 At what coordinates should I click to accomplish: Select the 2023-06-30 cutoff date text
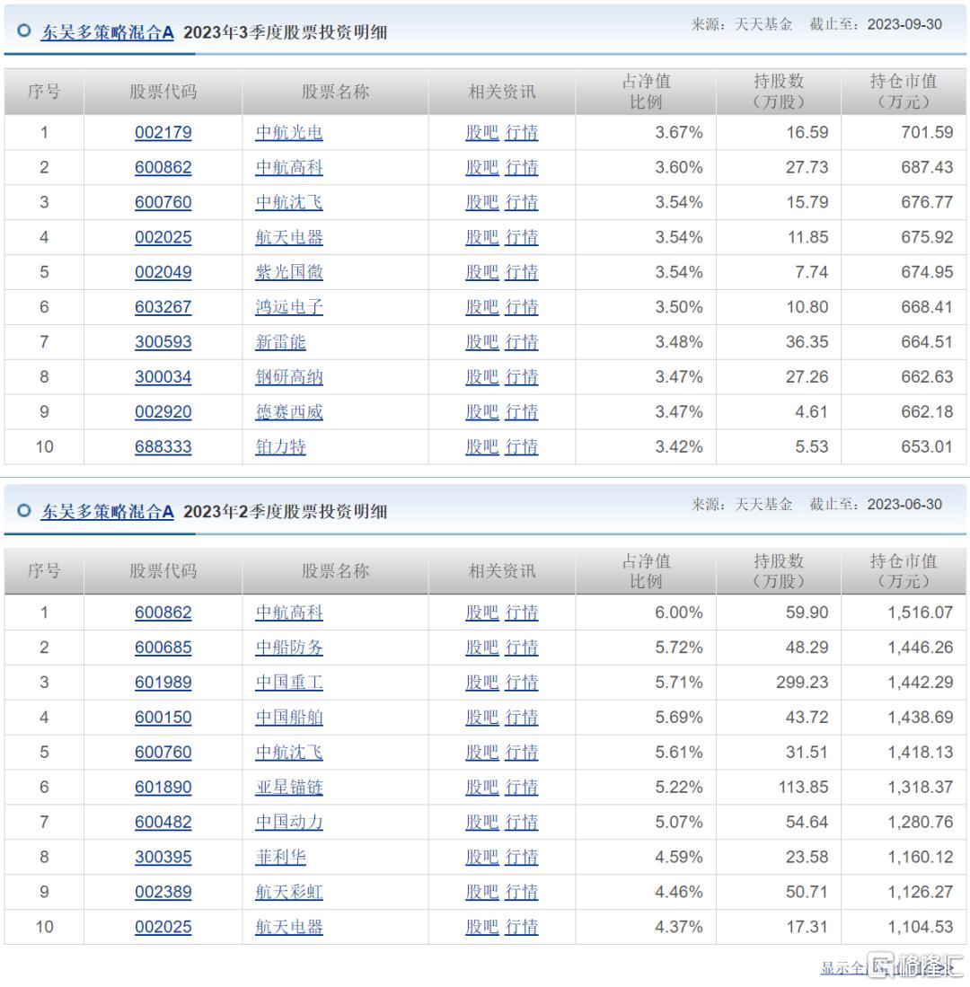[904, 504]
